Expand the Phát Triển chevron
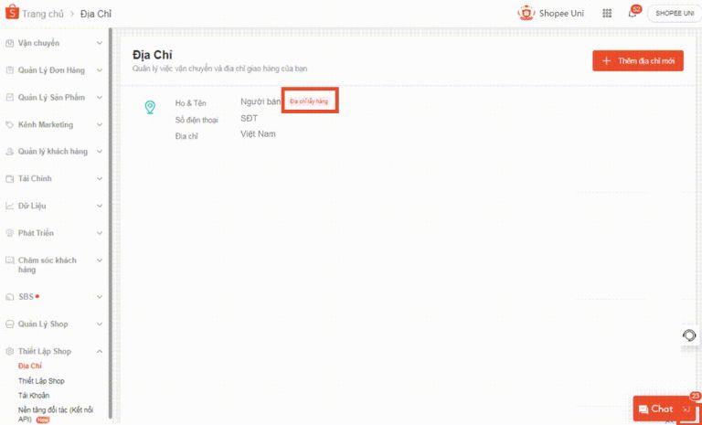The height and width of the screenshot is (425, 702). pos(100,233)
